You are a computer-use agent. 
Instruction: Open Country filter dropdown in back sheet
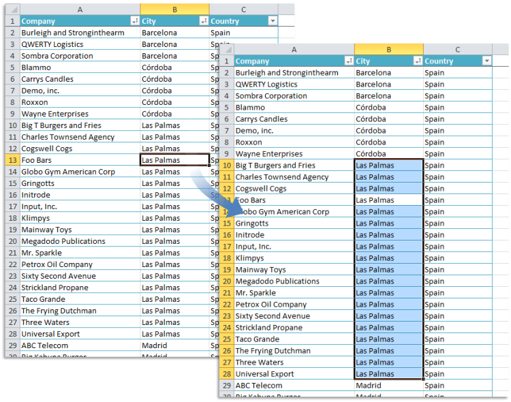[x=273, y=21]
